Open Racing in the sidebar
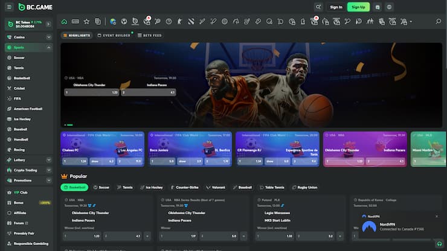The height and width of the screenshot is (251, 447). coord(28,150)
